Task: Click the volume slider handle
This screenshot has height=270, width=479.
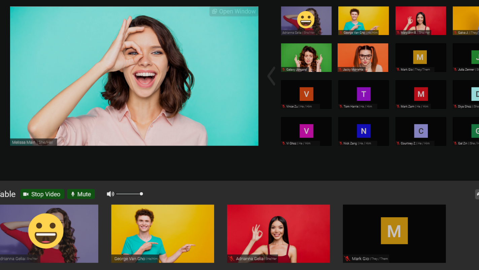Action: pos(141,194)
